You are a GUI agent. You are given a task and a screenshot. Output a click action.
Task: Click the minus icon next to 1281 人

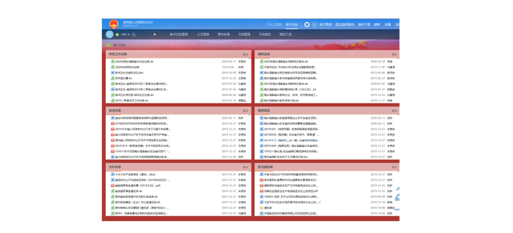point(134,35)
